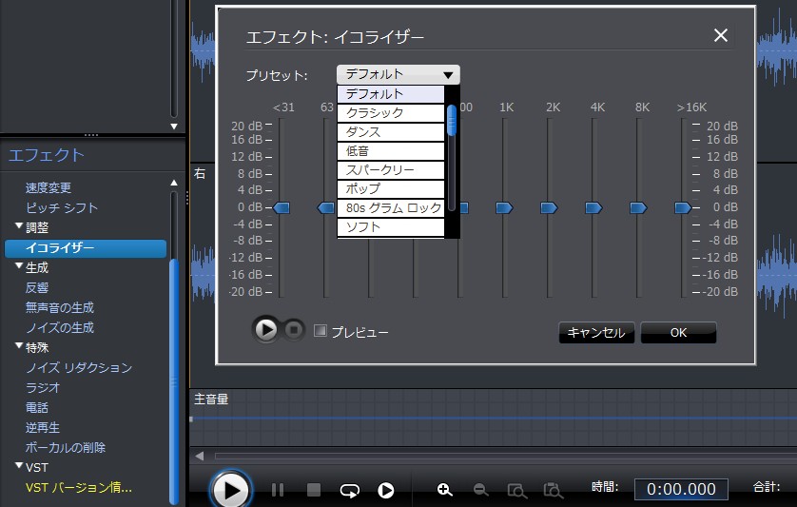Viewport: 797px width, 507px height.
Task: Click the main transport play button
Action: (x=231, y=490)
